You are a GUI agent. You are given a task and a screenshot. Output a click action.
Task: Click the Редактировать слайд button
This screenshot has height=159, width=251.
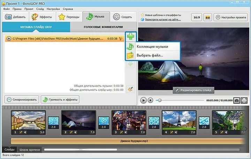tap(193, 90)
